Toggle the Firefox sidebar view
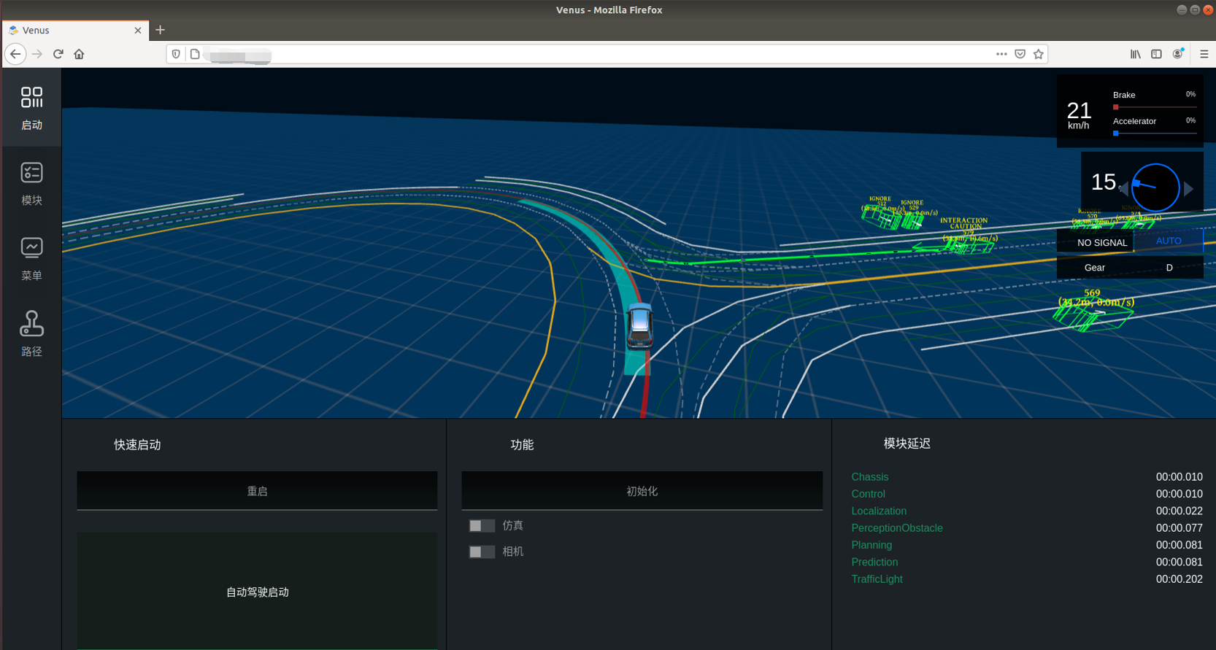 pos(1156,54)
